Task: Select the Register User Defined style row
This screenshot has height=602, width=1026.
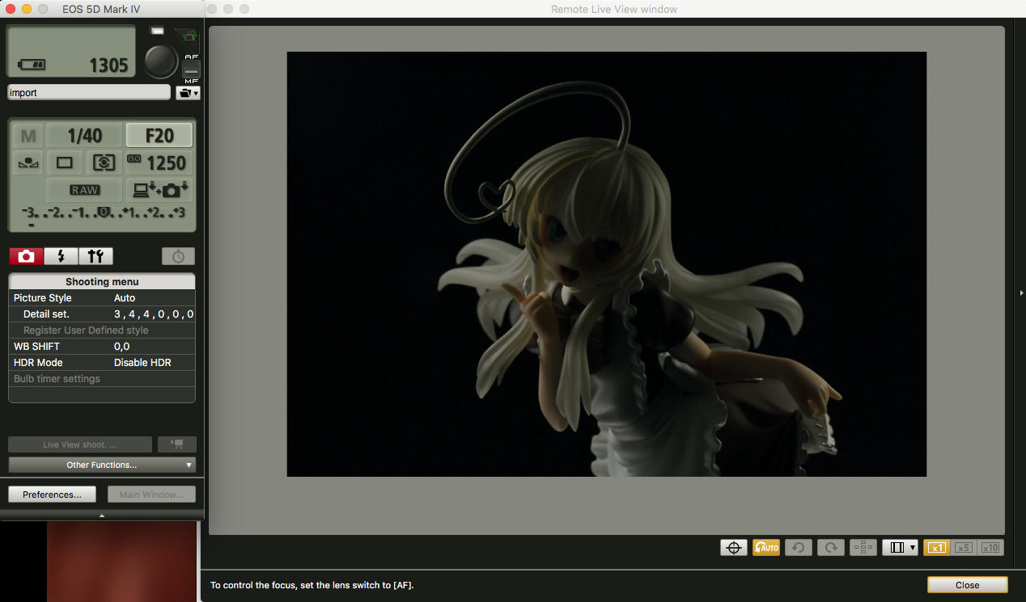Action: [102, 330]
